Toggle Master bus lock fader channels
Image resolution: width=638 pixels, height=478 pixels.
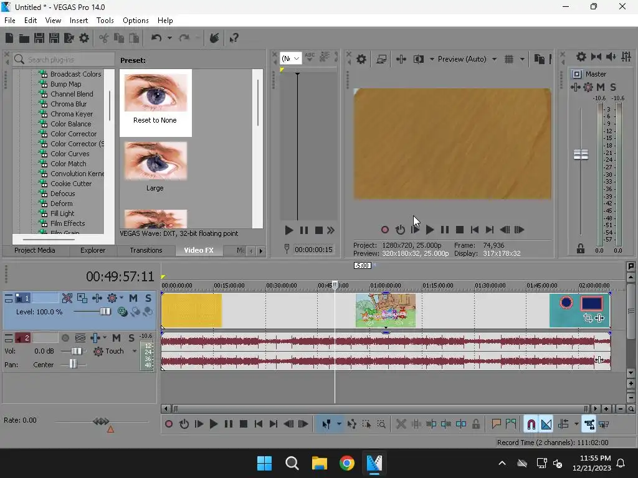pyautogui.click(x=581, y=249)
